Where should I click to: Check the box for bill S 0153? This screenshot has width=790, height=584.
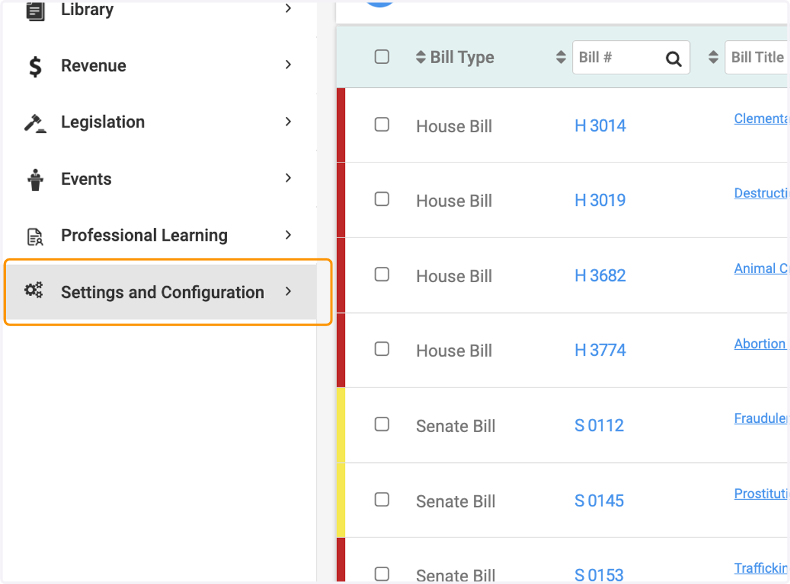coord(382,573)
